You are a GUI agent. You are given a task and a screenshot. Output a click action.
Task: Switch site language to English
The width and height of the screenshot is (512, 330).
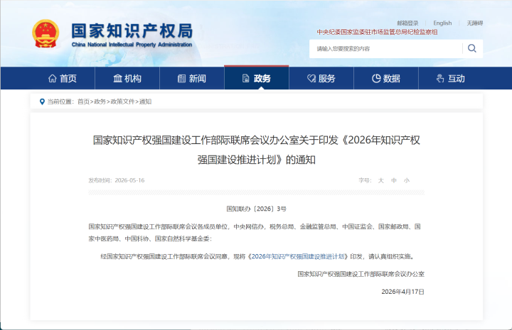click(442, 23)
